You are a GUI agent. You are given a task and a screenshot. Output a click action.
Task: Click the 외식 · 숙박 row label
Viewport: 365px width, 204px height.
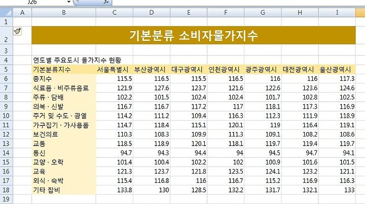(64, 181)
